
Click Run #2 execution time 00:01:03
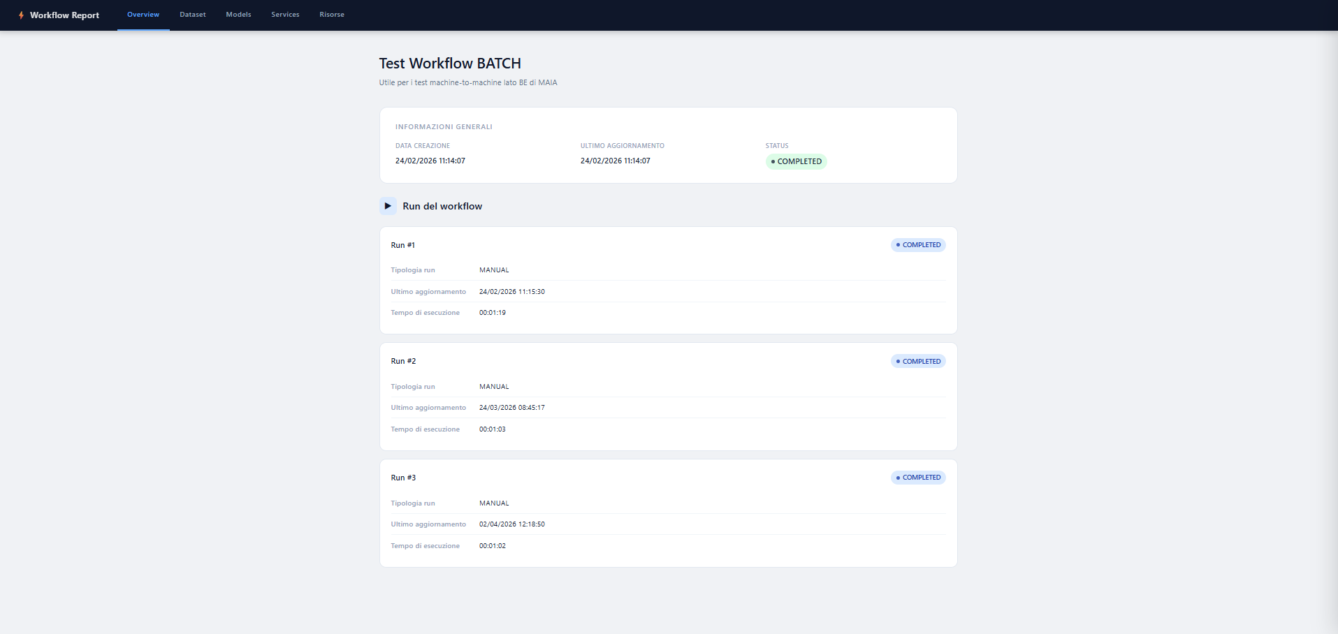pos(493,429)
